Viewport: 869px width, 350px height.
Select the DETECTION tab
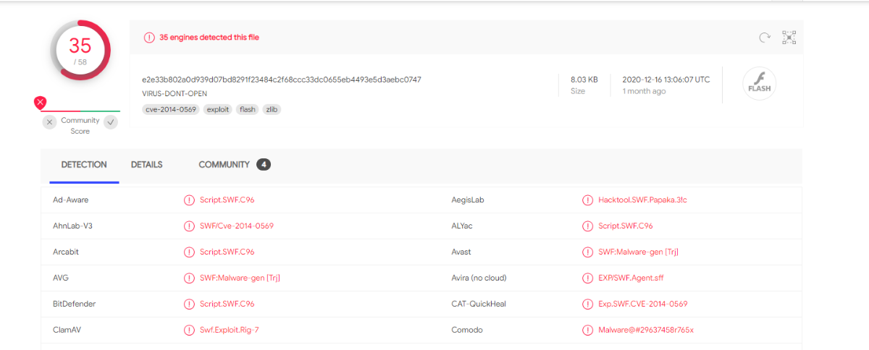[84, 165]
